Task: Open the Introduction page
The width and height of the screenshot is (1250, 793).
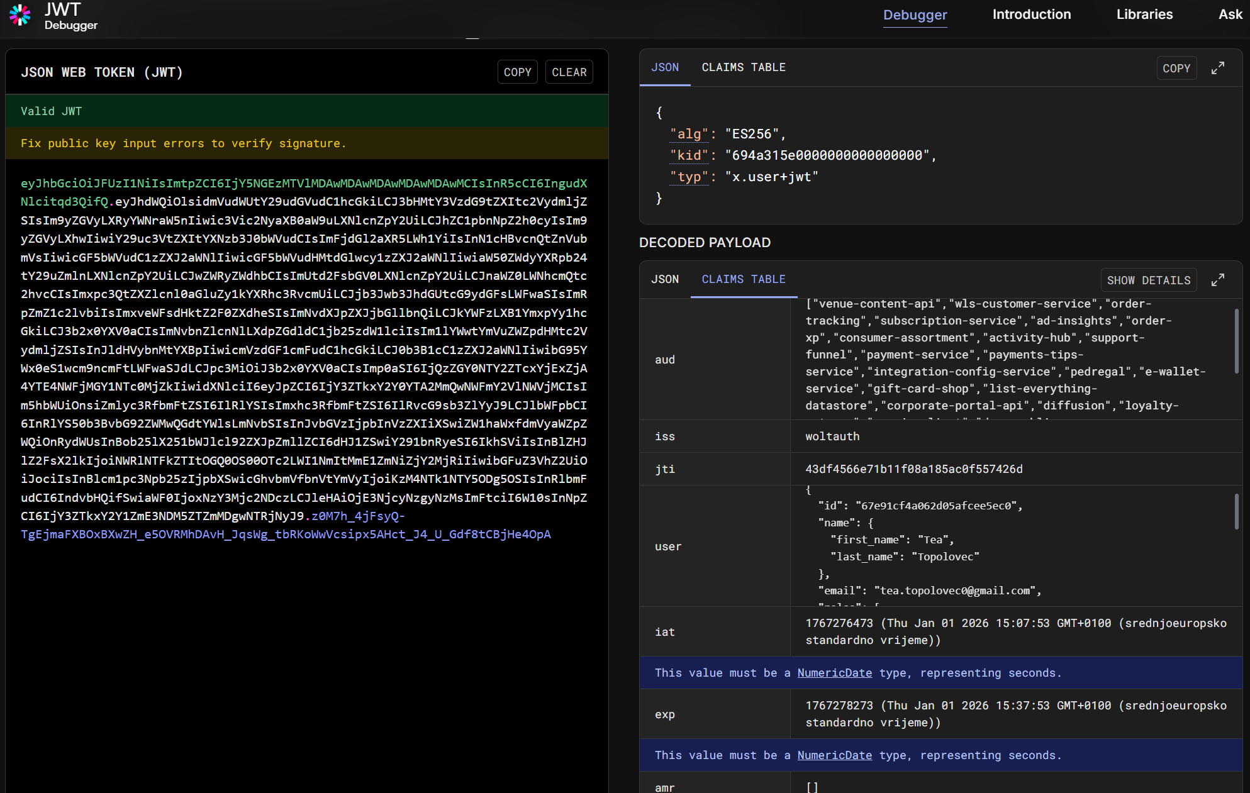Action: click(1031, 14)
